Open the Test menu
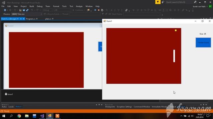 point(71,6)
